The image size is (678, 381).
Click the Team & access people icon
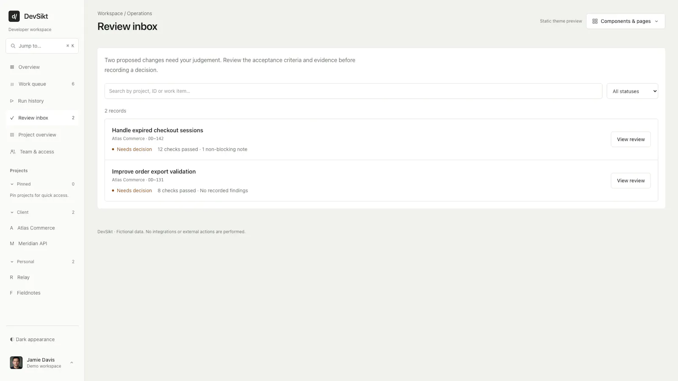click(13, 152)
